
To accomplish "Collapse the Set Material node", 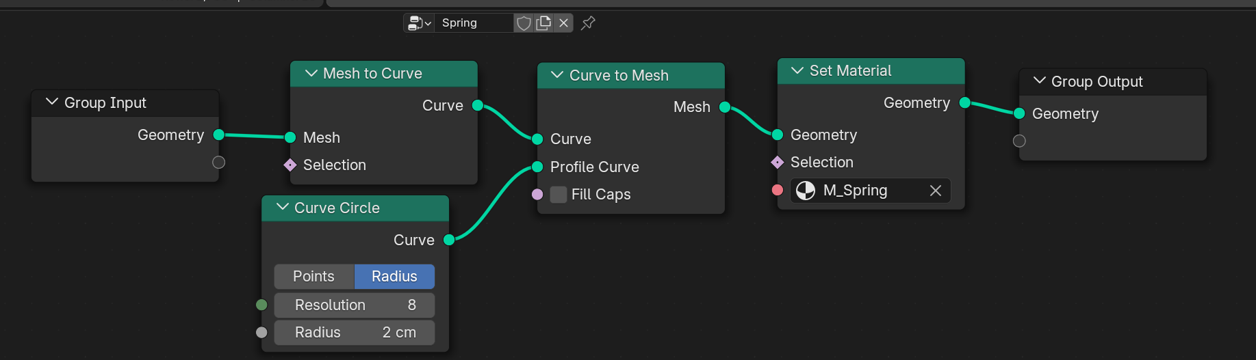I will click(797, 70).
